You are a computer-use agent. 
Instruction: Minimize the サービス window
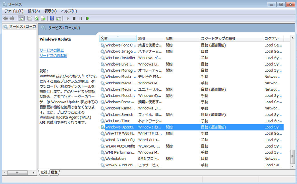[x=271, y=5]
